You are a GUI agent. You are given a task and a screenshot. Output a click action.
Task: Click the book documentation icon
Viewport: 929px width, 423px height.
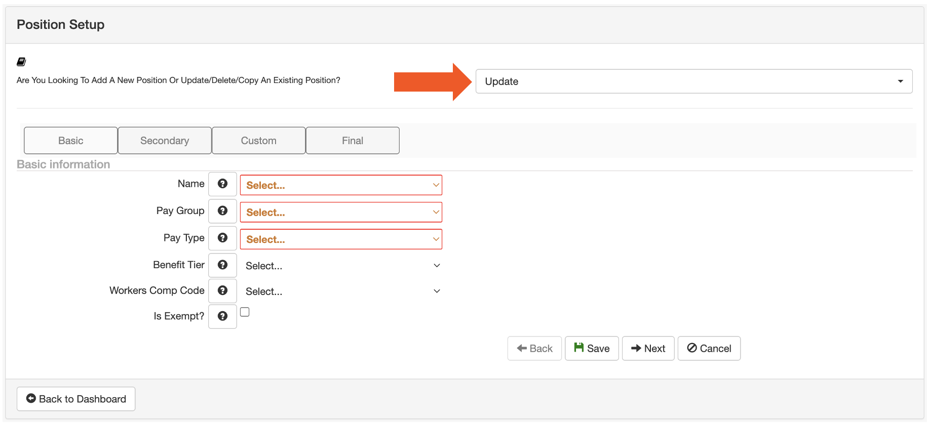(x=21, y=62)
